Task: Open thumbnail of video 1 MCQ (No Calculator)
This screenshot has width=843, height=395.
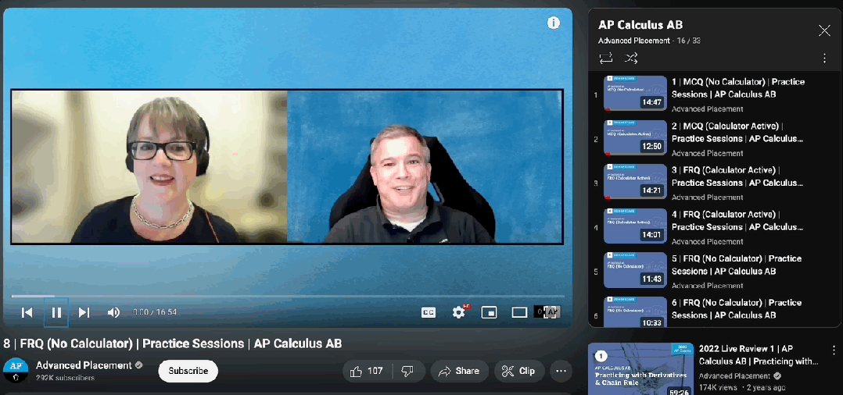Action: 635,94
